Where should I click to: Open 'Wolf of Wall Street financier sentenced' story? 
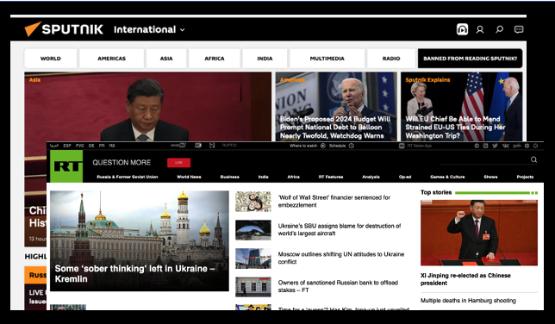(x=334, y=201)
